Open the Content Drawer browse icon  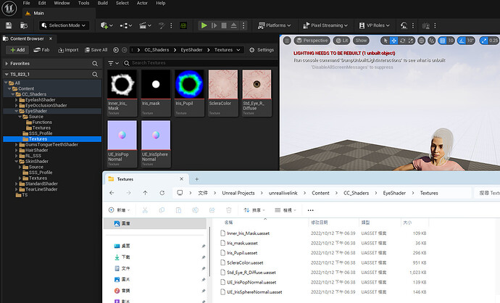pyautogui.click(x=24, y=25)
